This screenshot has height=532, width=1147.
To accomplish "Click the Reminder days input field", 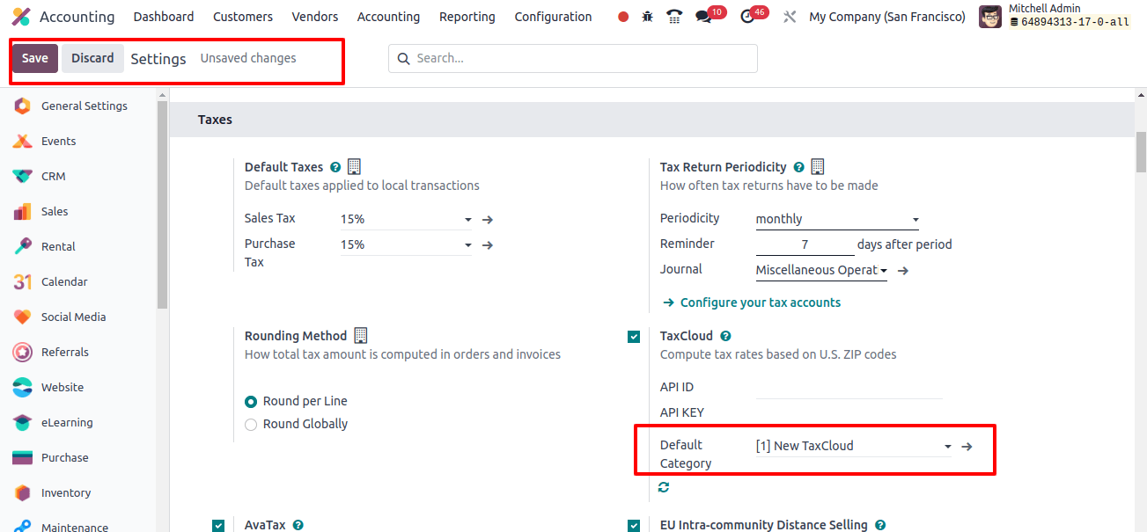I will 805,244.
